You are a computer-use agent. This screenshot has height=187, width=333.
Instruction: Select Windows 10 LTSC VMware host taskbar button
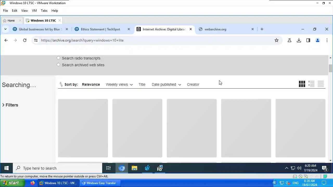(59, 183)
